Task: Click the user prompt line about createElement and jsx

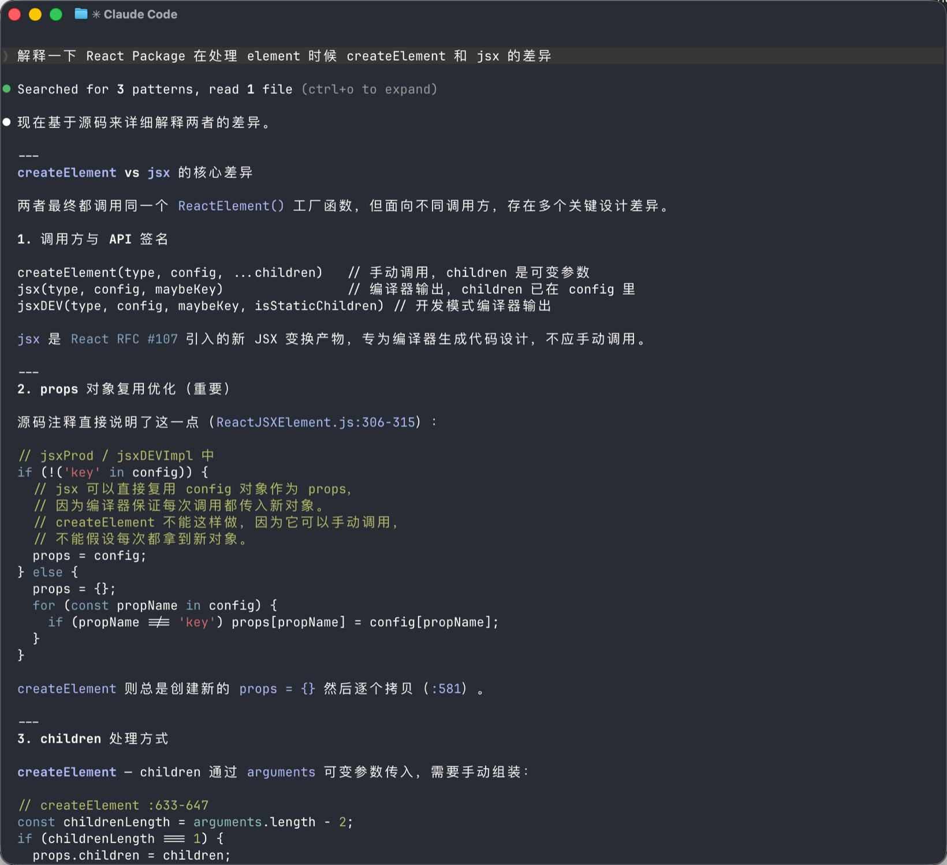Action: click(284, 56)
